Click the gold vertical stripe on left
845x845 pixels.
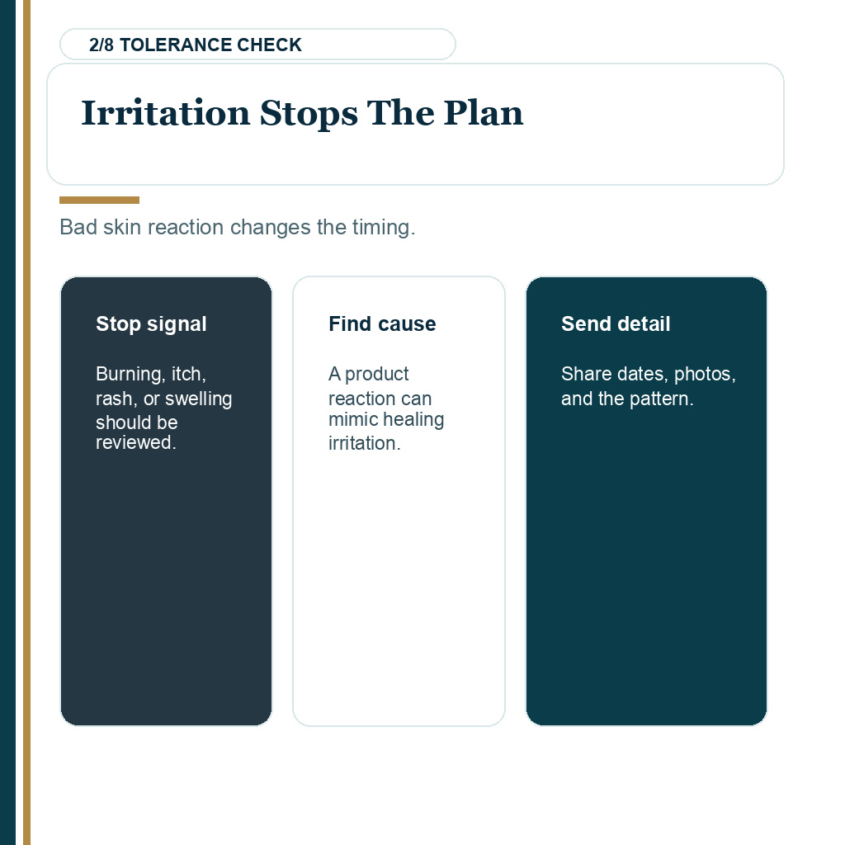(26, 422)
